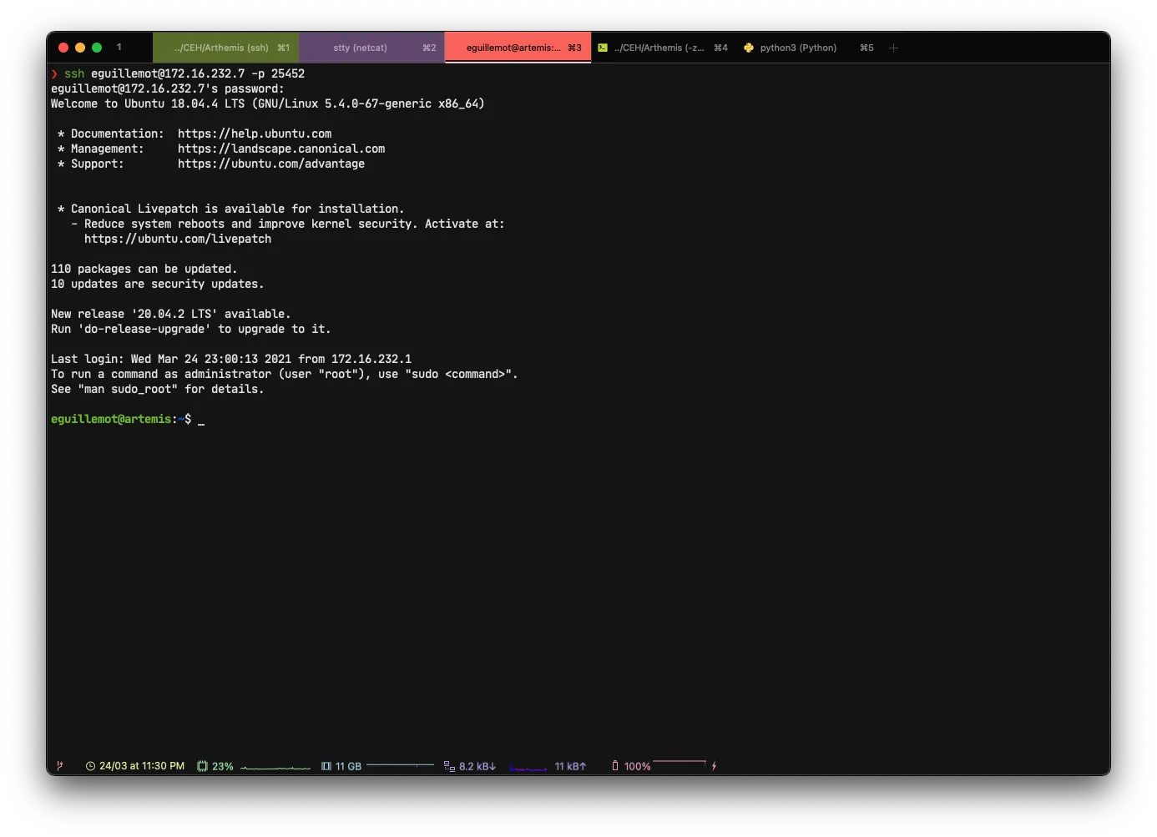Viewport: 1157px width, 837px height.
Task: Click the git branch icon in status bar
Action: tap(59, 766)
